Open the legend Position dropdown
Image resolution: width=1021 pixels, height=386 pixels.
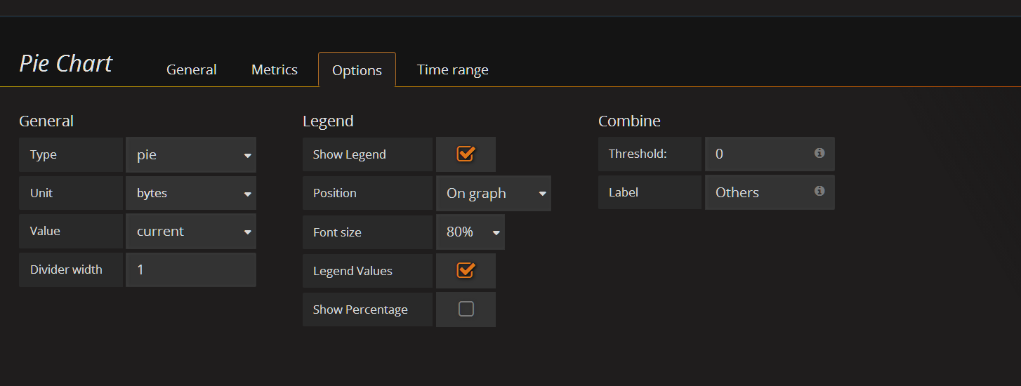493,194
